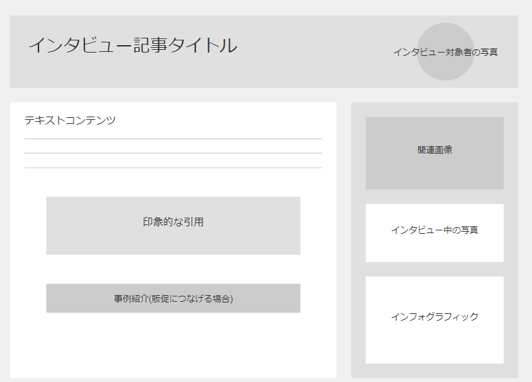Screen dimensions: 532x382
Task: Select the third divider line in text content
Action: tap(173, 167)
